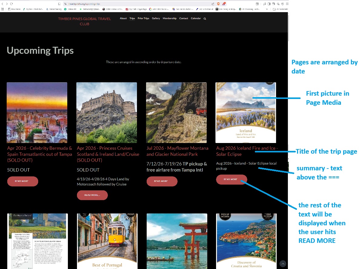Click the browser back arrow
The height and width of the screenshot is (269, 360).
[x=3, y=4]
